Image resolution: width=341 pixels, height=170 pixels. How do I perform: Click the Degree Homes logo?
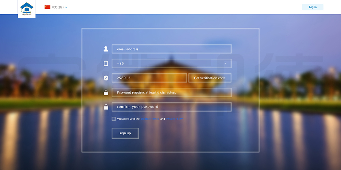pos(27,9)
